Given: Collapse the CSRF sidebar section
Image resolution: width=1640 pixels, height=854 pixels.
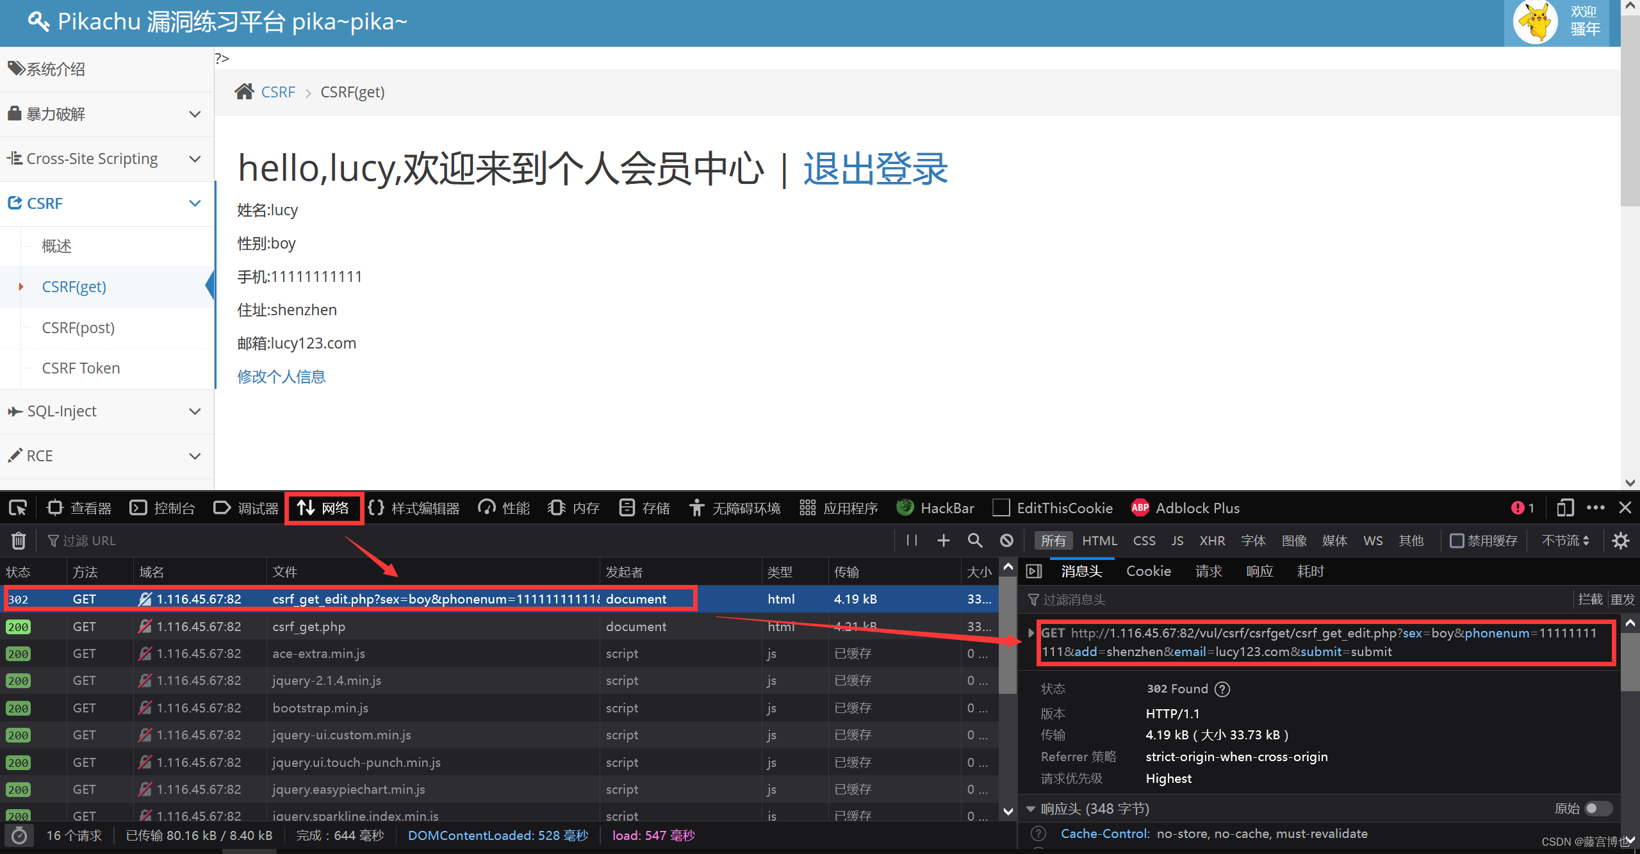Looking at the screenshot, I should click(x=195, y=203).
